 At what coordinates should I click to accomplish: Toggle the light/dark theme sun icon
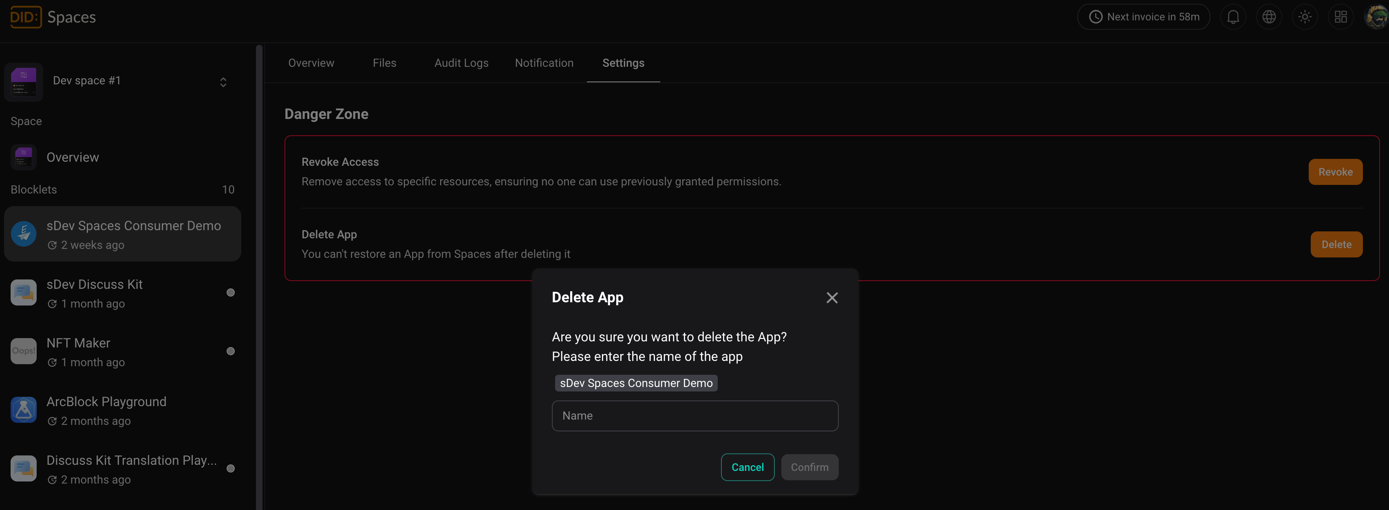tap(1304, 17)
